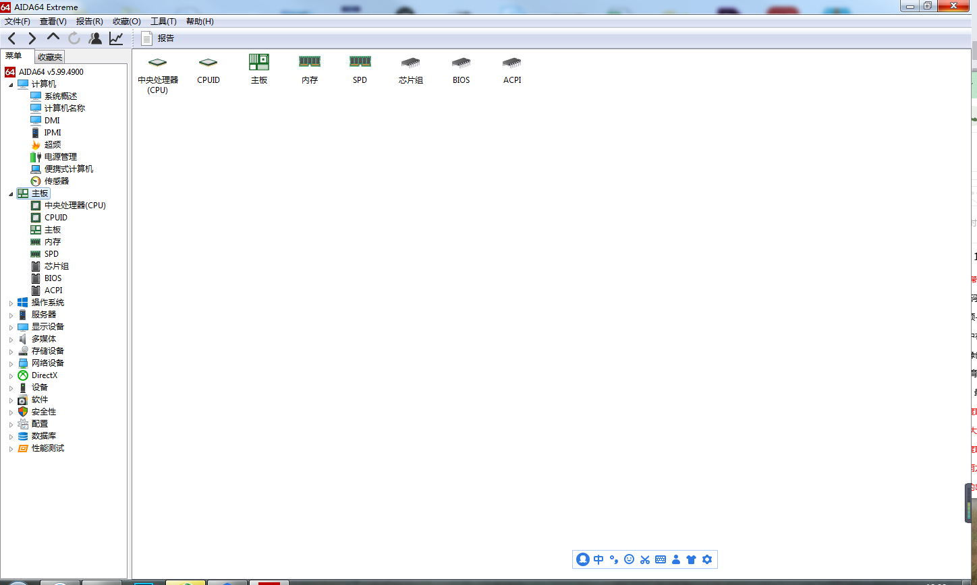Open the IME settings gear icon

click(x=707, y=559)
